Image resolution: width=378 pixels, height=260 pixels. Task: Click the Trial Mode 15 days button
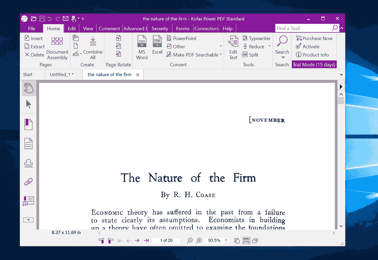click(x=314, y=65)
